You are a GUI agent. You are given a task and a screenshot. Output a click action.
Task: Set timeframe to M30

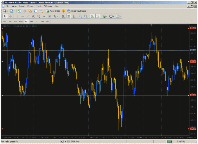click(x=21, y=21)
